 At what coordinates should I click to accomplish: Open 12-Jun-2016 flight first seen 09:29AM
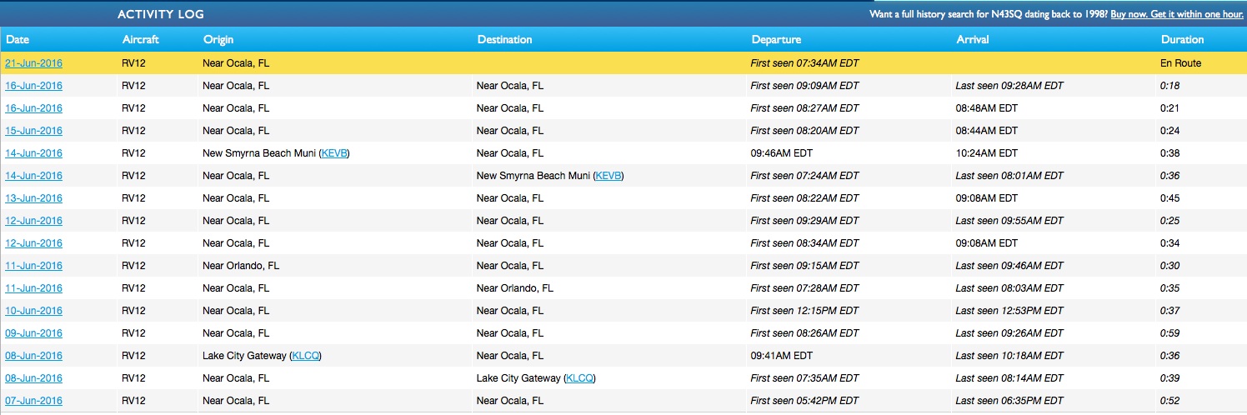pyautogui.click(x=33, y=221)
